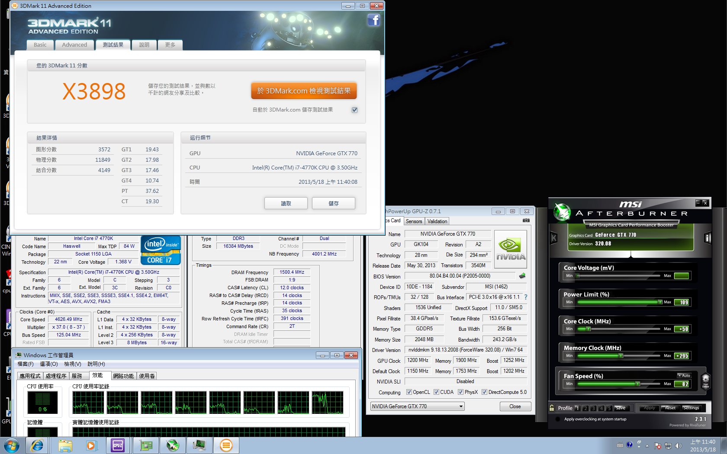727x454 pixels.
Task: Click the Afterburner profile lock icon
Action: pyautogui.click(x=552, y=408)
